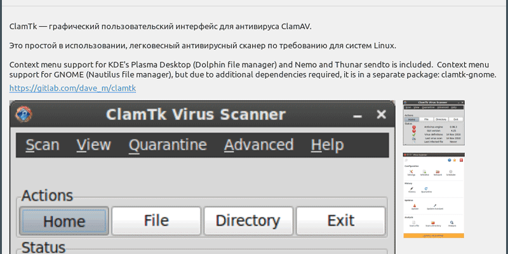Click the large File button under Actions
The width and height of the screenshot is (508, 254).
point(156,221)
